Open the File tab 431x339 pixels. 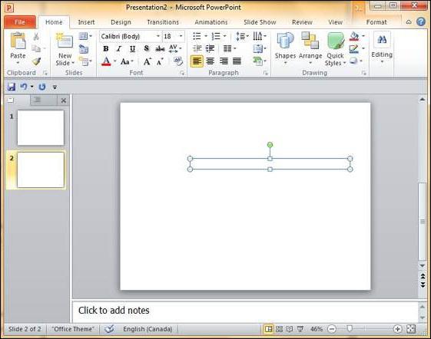(x=20, y=22)
